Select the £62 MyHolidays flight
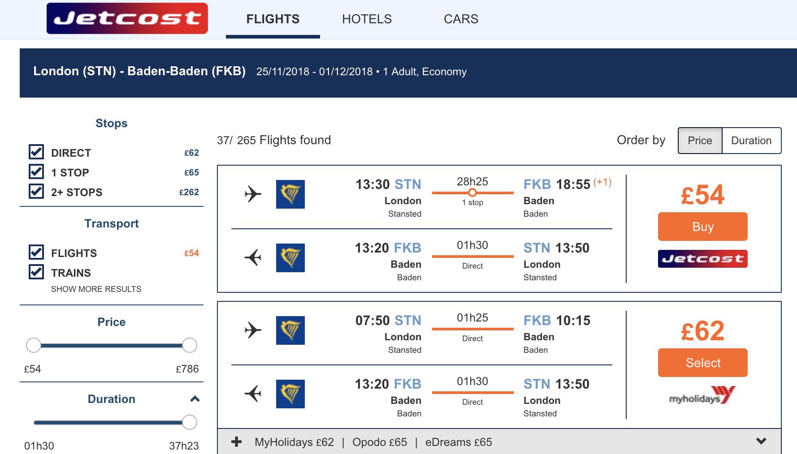Image resolution: width=797 pixels, height=454 pixels. (x=702, y=363)
